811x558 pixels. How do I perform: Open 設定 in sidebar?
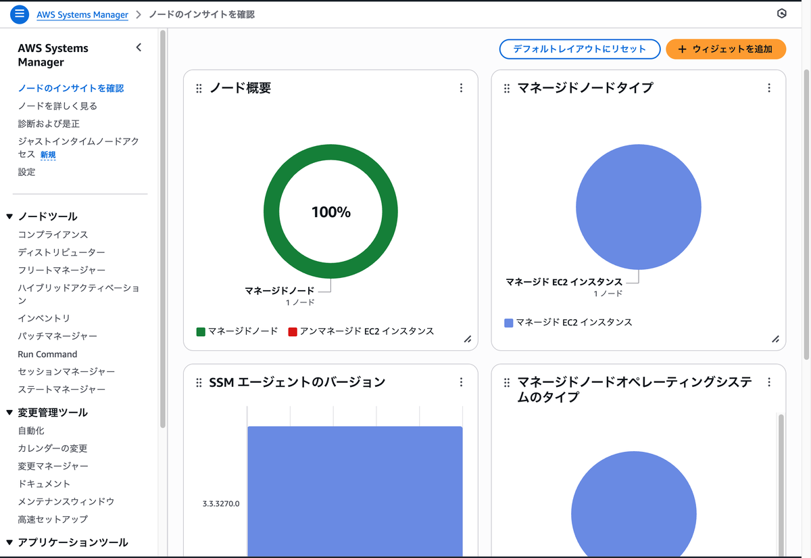(x=26, y=172)
